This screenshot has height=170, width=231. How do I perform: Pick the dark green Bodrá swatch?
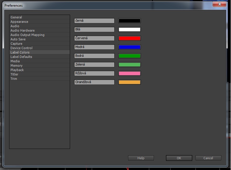pyautogui.click(x=130, y=56)
